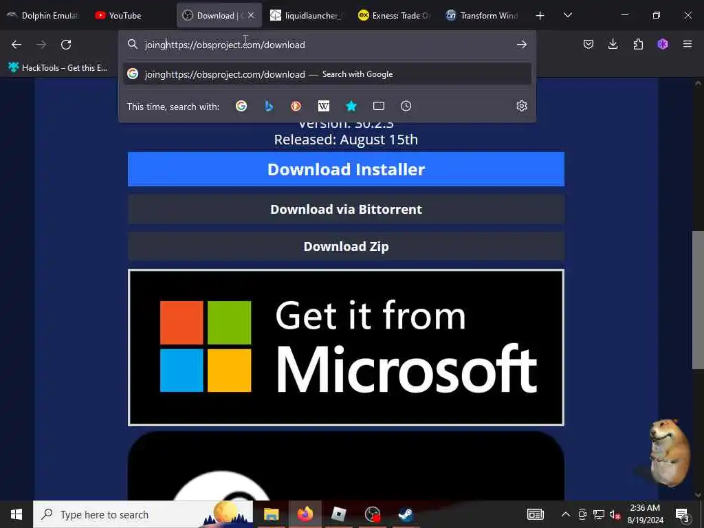Select the Search with Google suggestion

click(327, 74)
